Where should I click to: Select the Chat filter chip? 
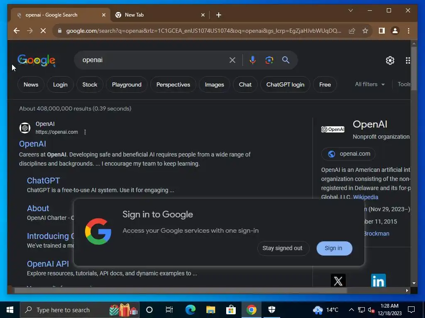pyautogui.click(x=245, y=84)
